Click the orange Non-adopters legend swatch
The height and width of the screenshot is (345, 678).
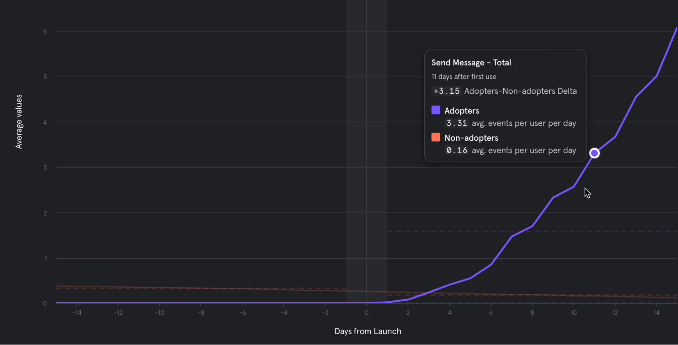435,137
